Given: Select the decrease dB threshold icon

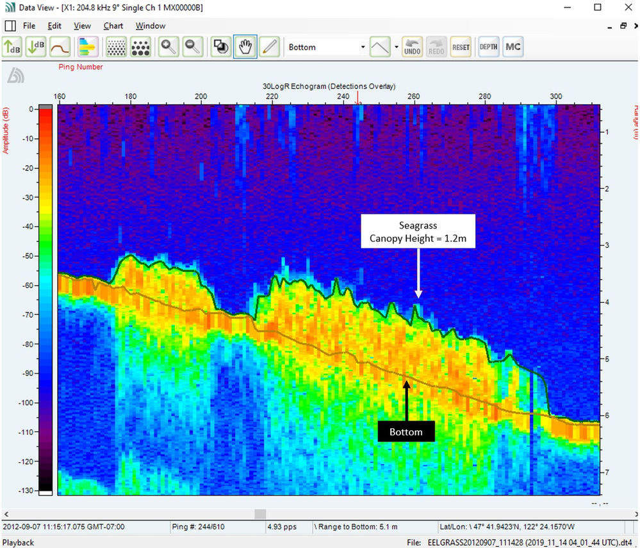Looking at the screenshot, I should tap(35, 46).
